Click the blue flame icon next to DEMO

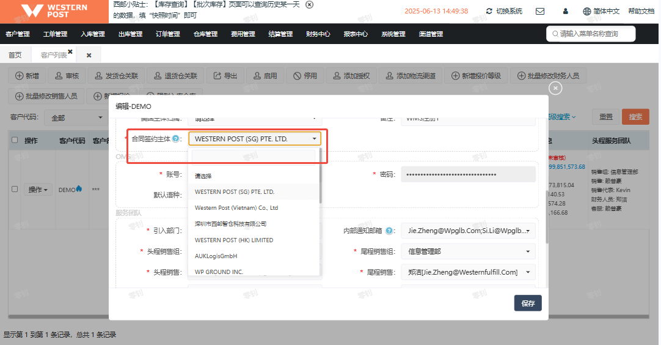(x=79, y=189)
